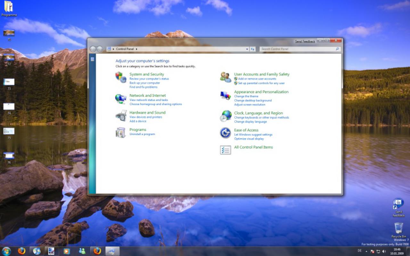The image size is (410, 256).
Task: Open Hardware and Sound heading
Action: pyautogui.click(x=147, y=112)
